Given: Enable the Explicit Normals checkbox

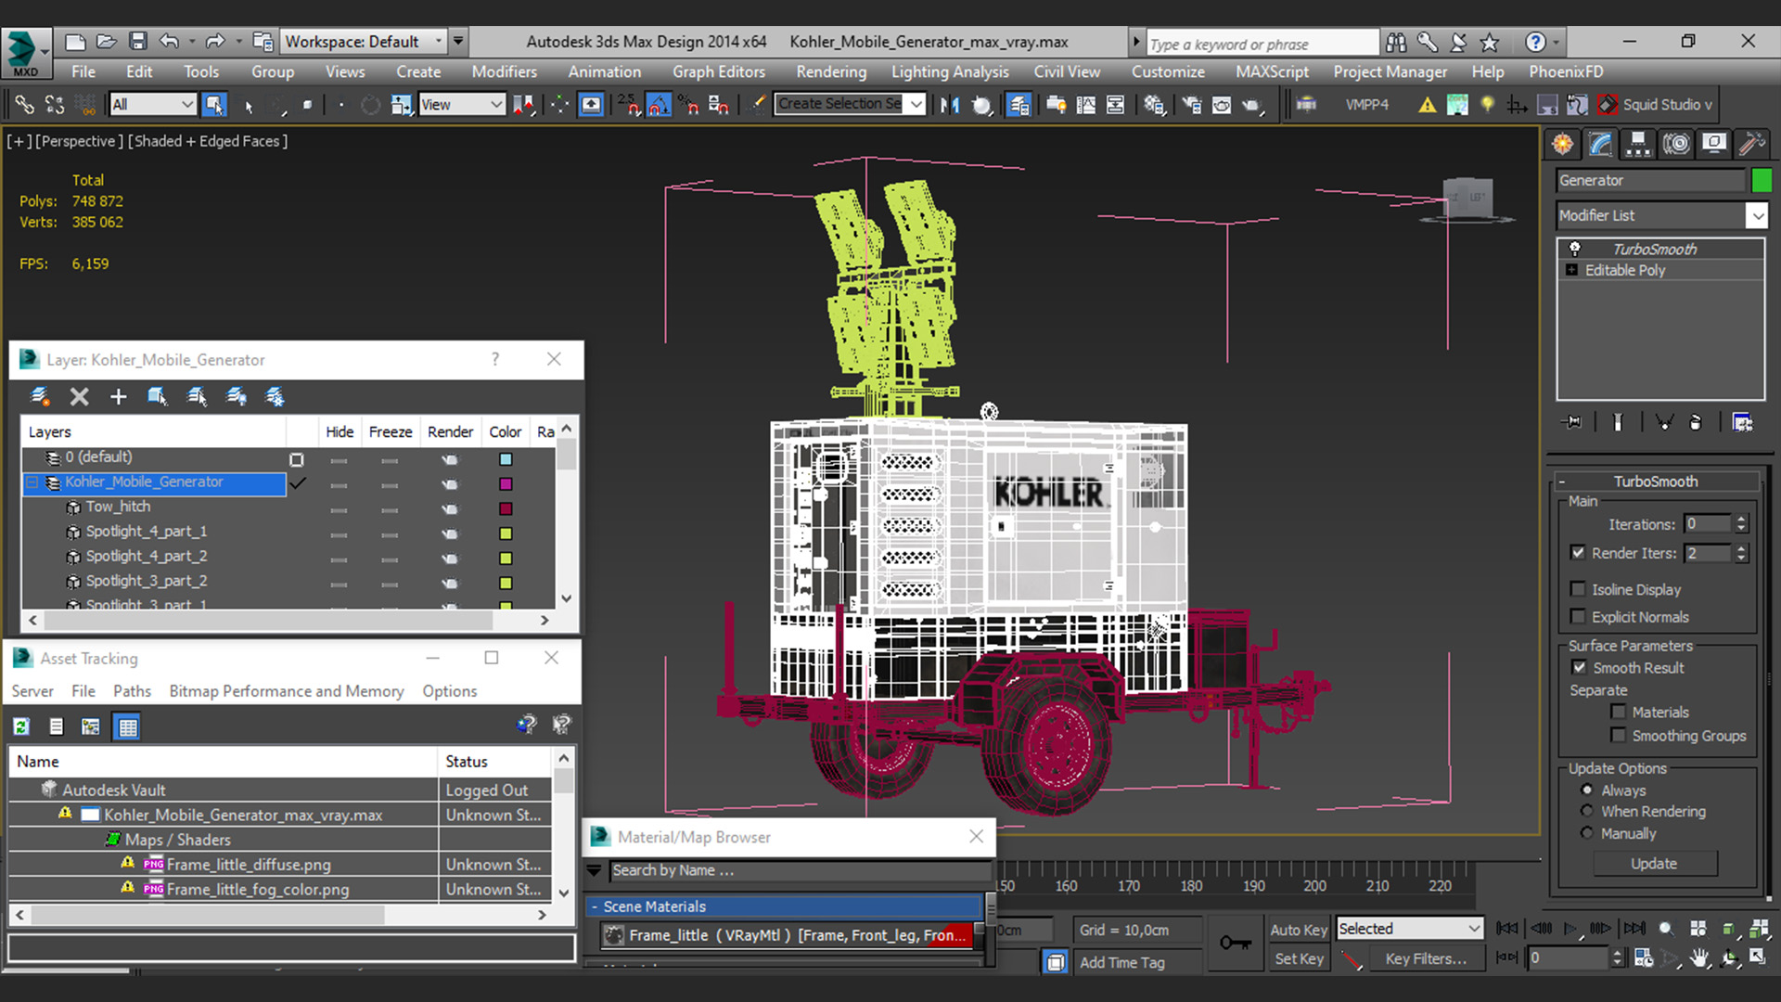Looking at the screenshot, I should [1578, 616].
